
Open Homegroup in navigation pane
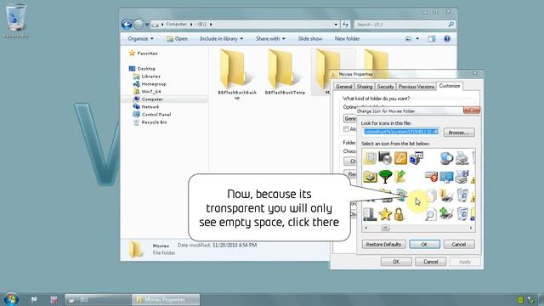(x=154, y=84)
